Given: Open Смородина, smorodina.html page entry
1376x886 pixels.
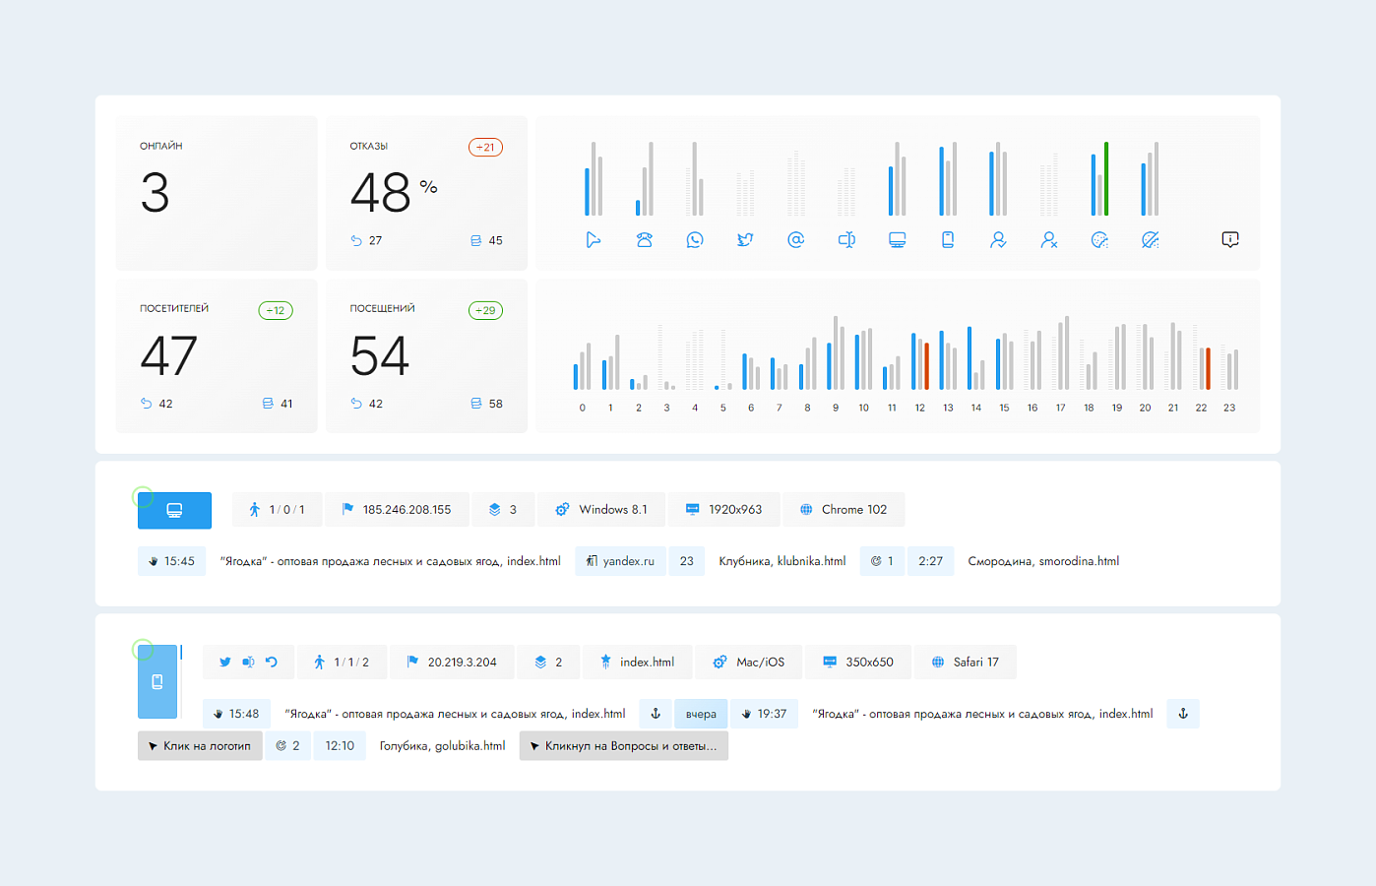Looking at the screenshot, I should pyautogui.click(x=1043, y=561).
